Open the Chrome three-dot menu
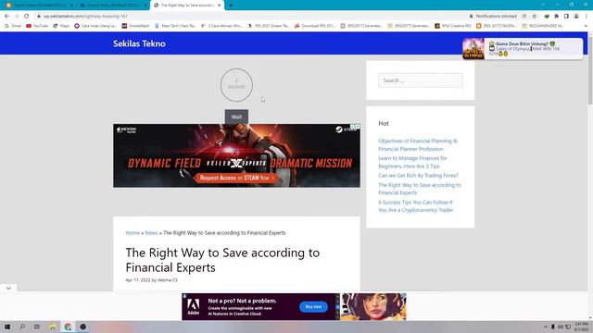Screen dimensions: 593x333 point(587,17)
